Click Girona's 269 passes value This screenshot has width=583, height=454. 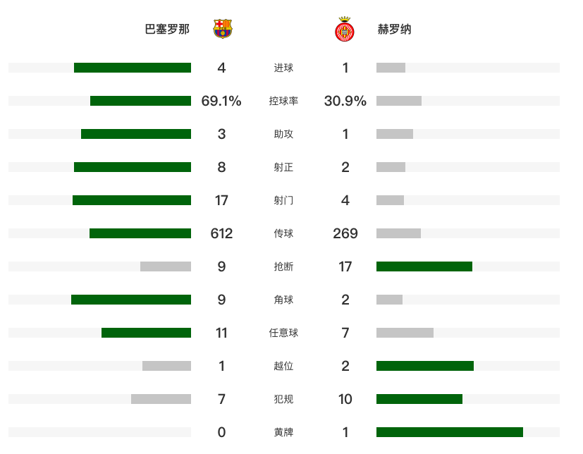[x=345, y=233]
